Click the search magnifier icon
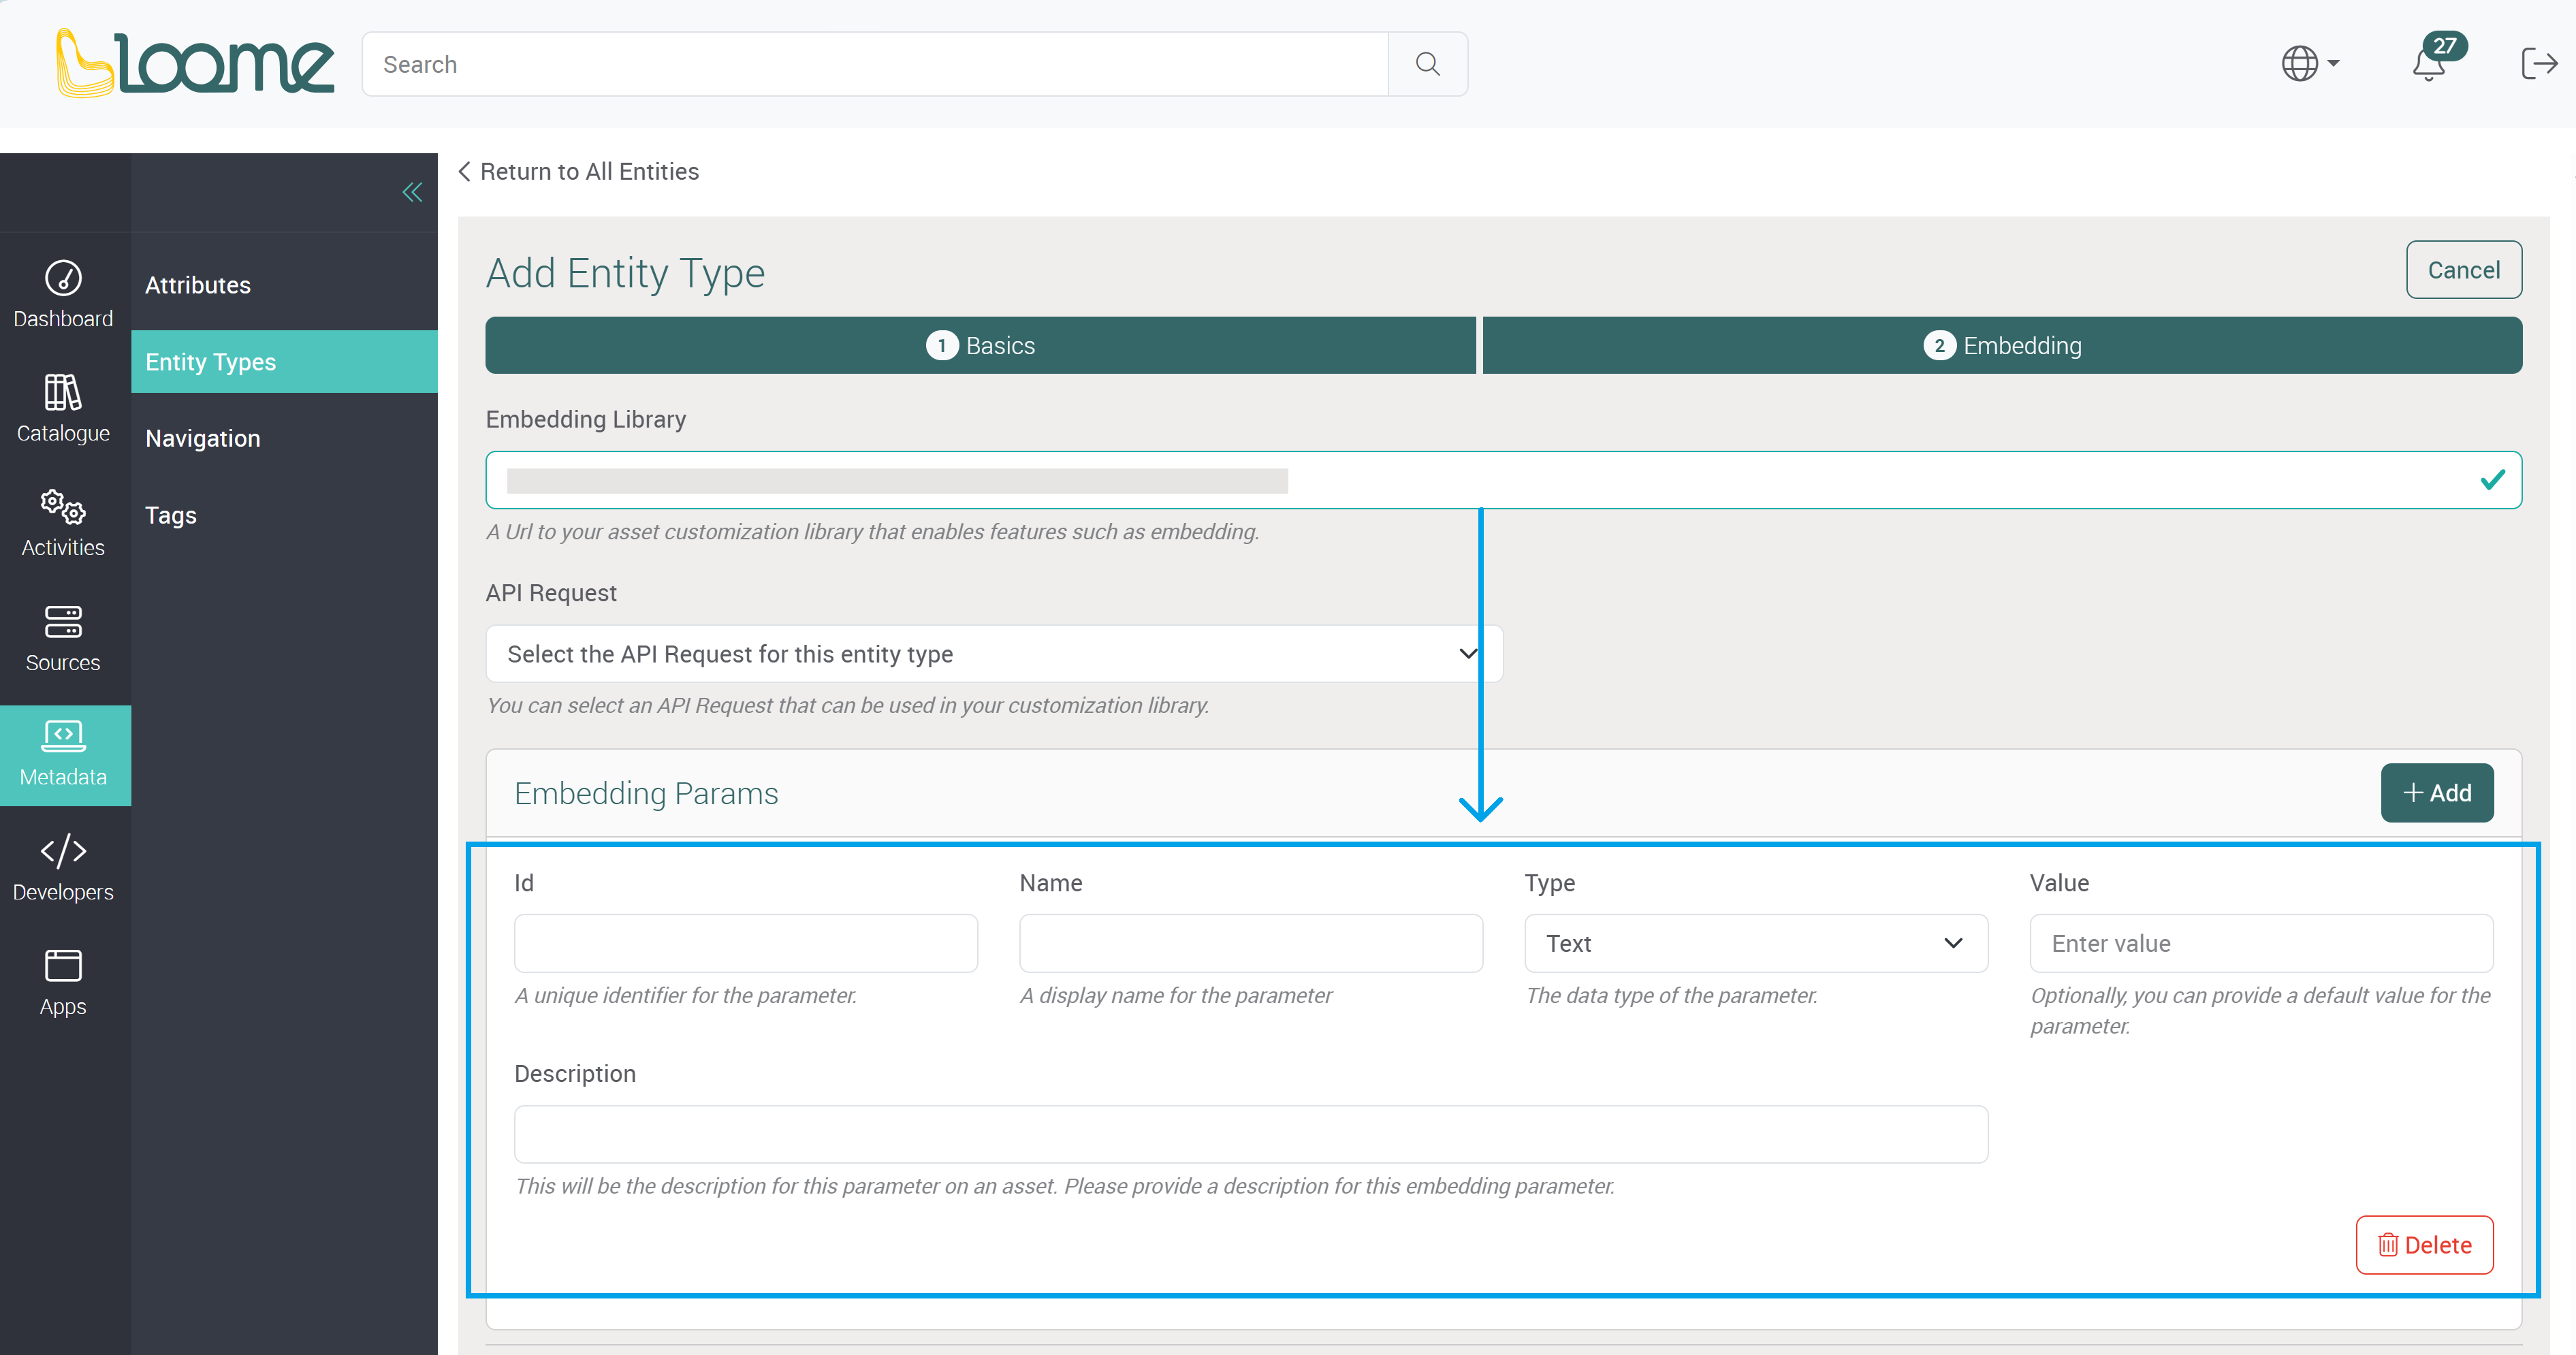The image size is (2576, 1355). [1427, 64]
